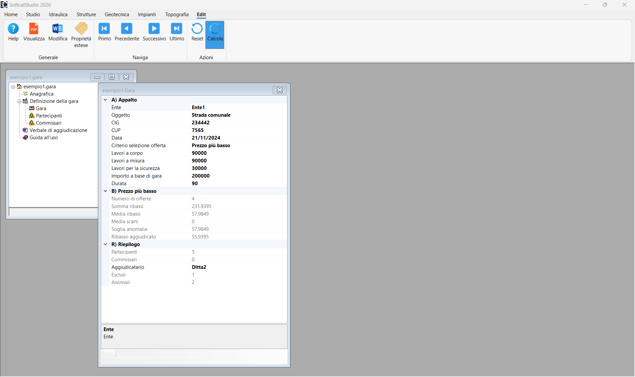
Task: Open the Idraulica ribbon tab
Action: [58, 15]
